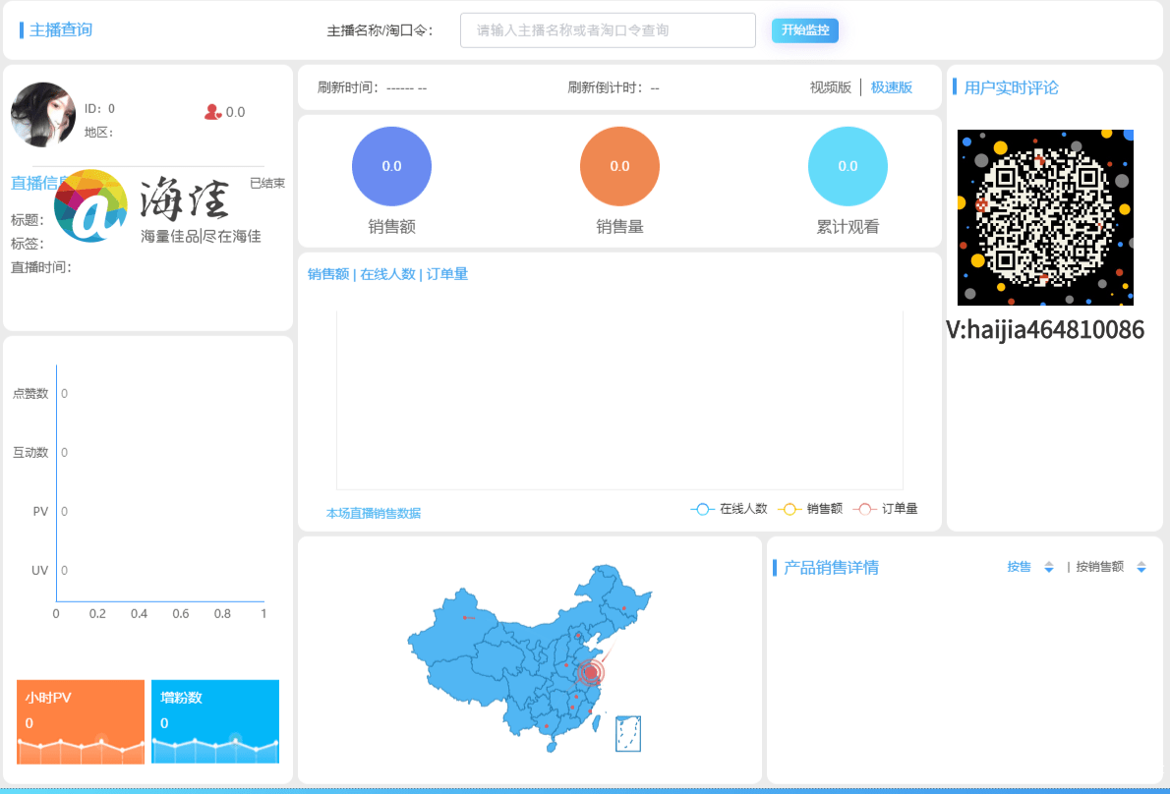The height and width of the screenshot is (794, 1170).
Task: Click the blue 销售额 circle indicator
Action: point(391,166)
